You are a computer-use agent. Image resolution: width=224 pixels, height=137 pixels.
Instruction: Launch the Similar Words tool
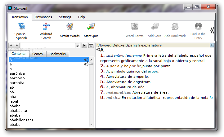click(70, 26)
